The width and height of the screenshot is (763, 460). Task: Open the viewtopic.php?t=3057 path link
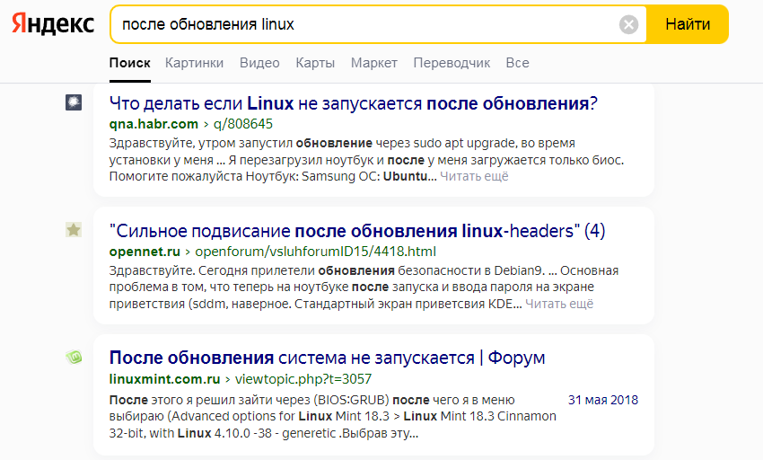(303, 379)
